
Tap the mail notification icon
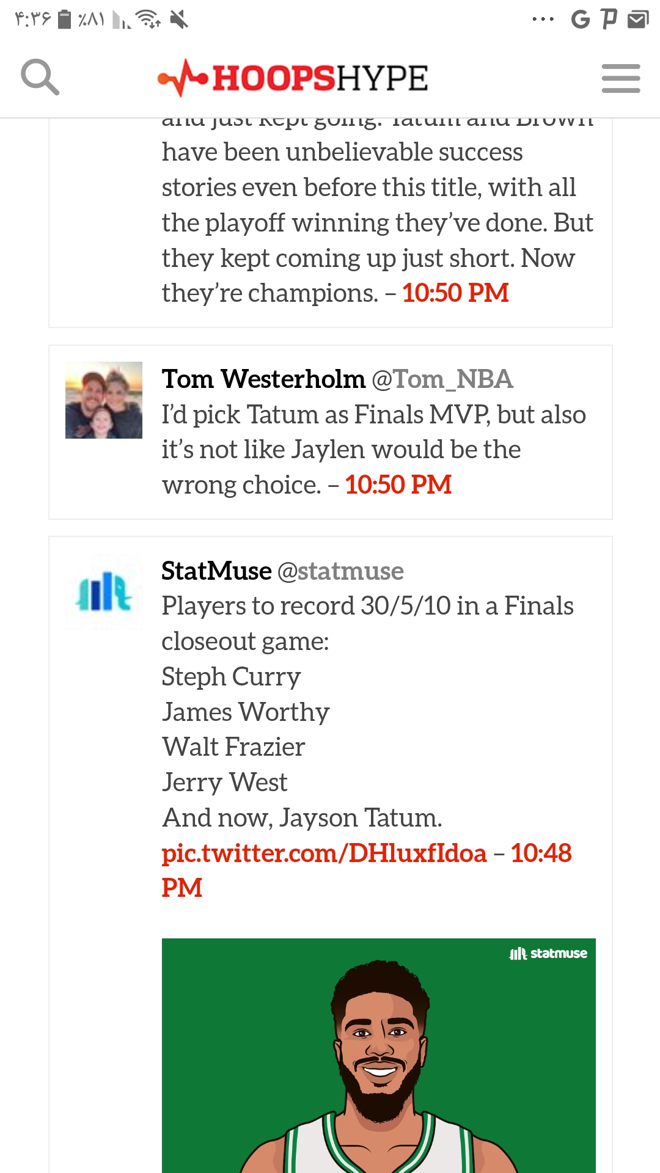tap(638, 20)
